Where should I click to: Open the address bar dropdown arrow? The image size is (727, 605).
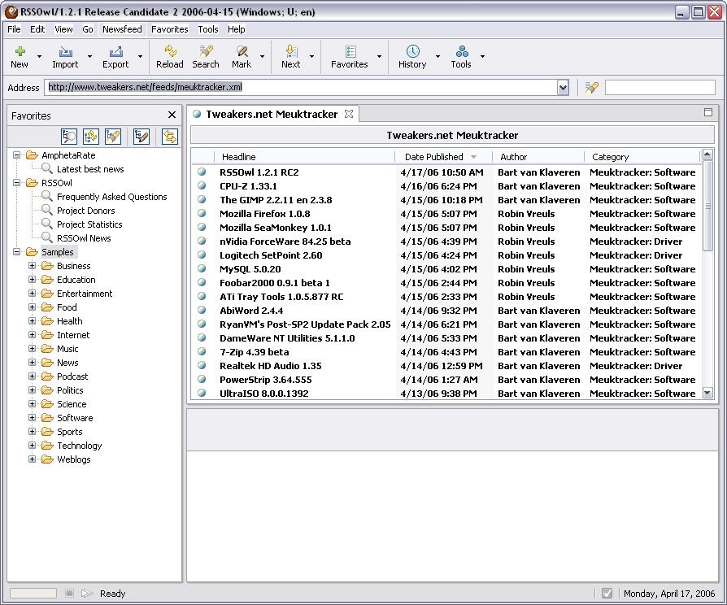point(563,88)
